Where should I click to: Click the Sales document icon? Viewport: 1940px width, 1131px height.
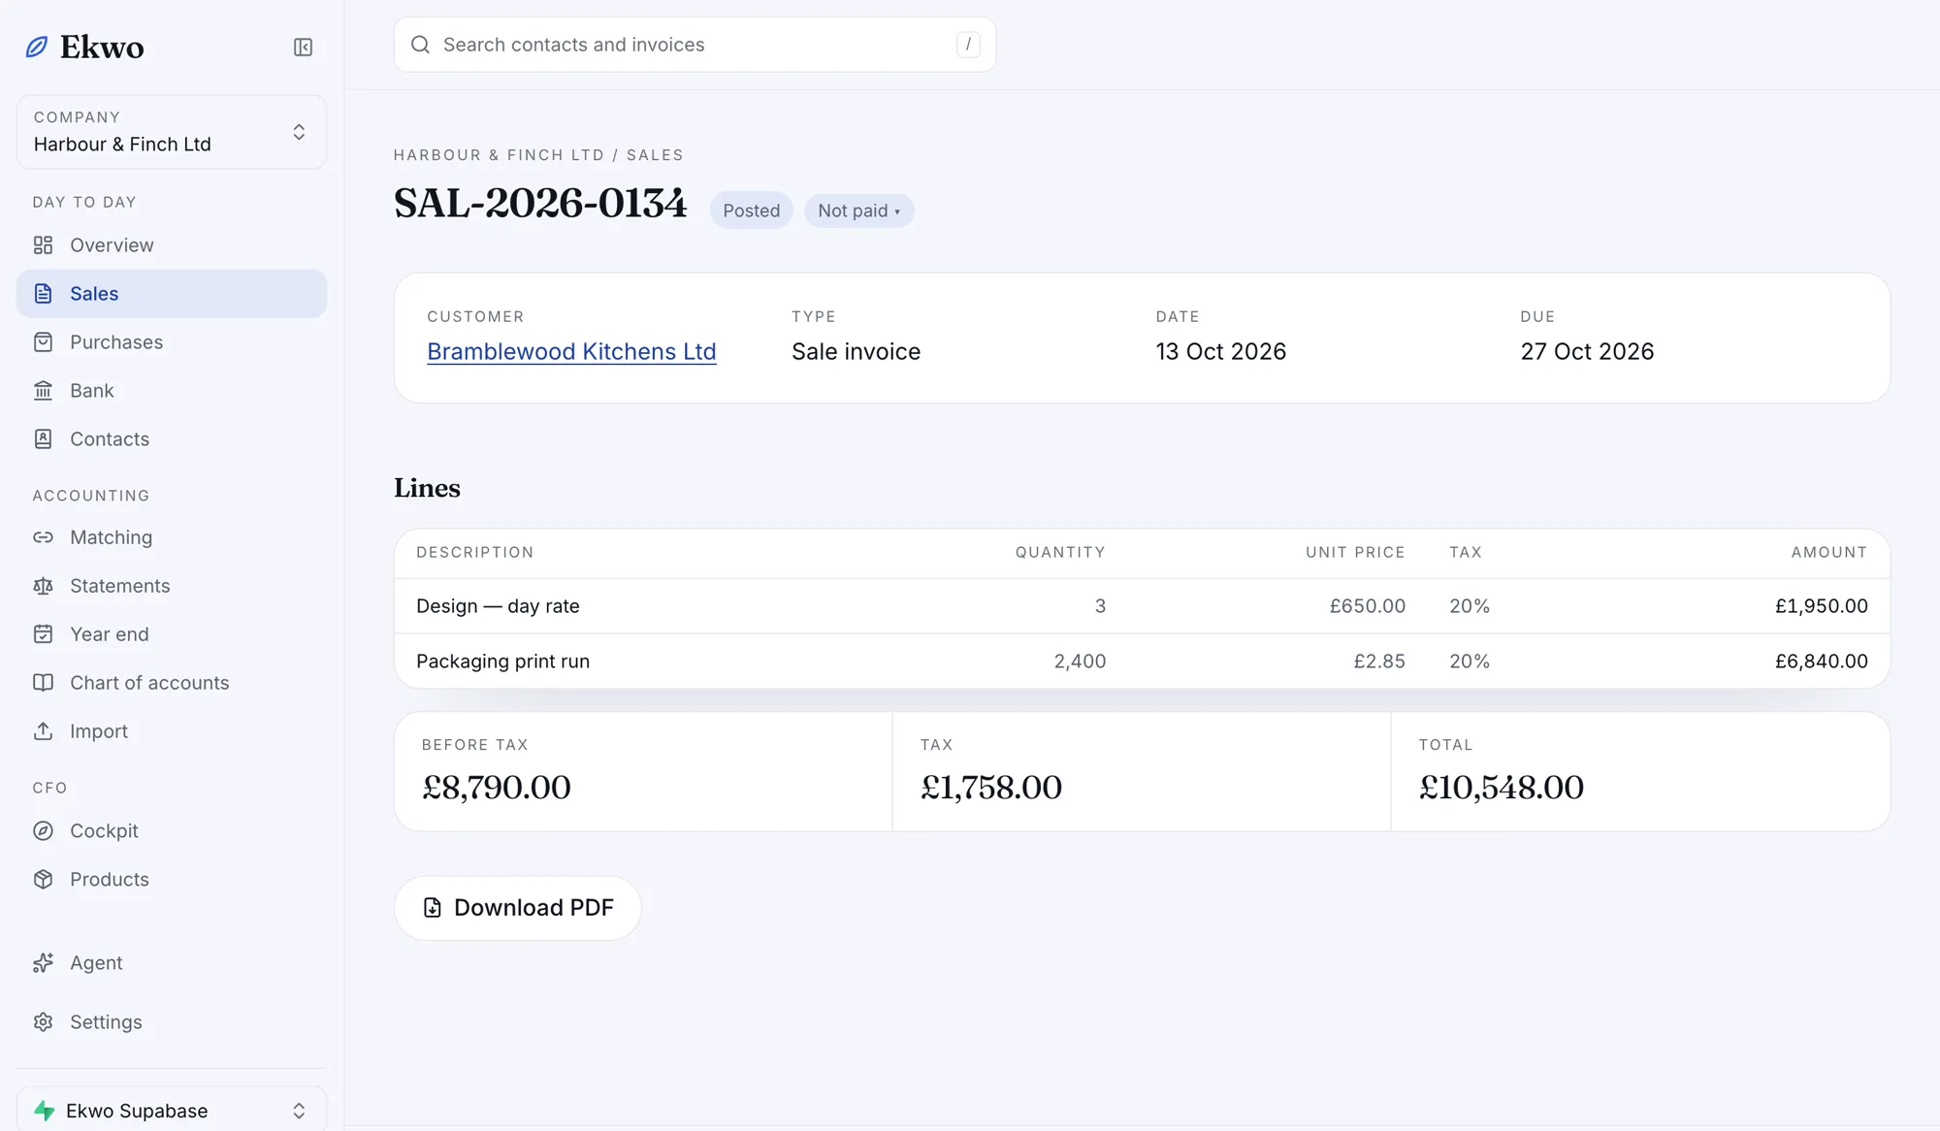(x=43, y=294)
